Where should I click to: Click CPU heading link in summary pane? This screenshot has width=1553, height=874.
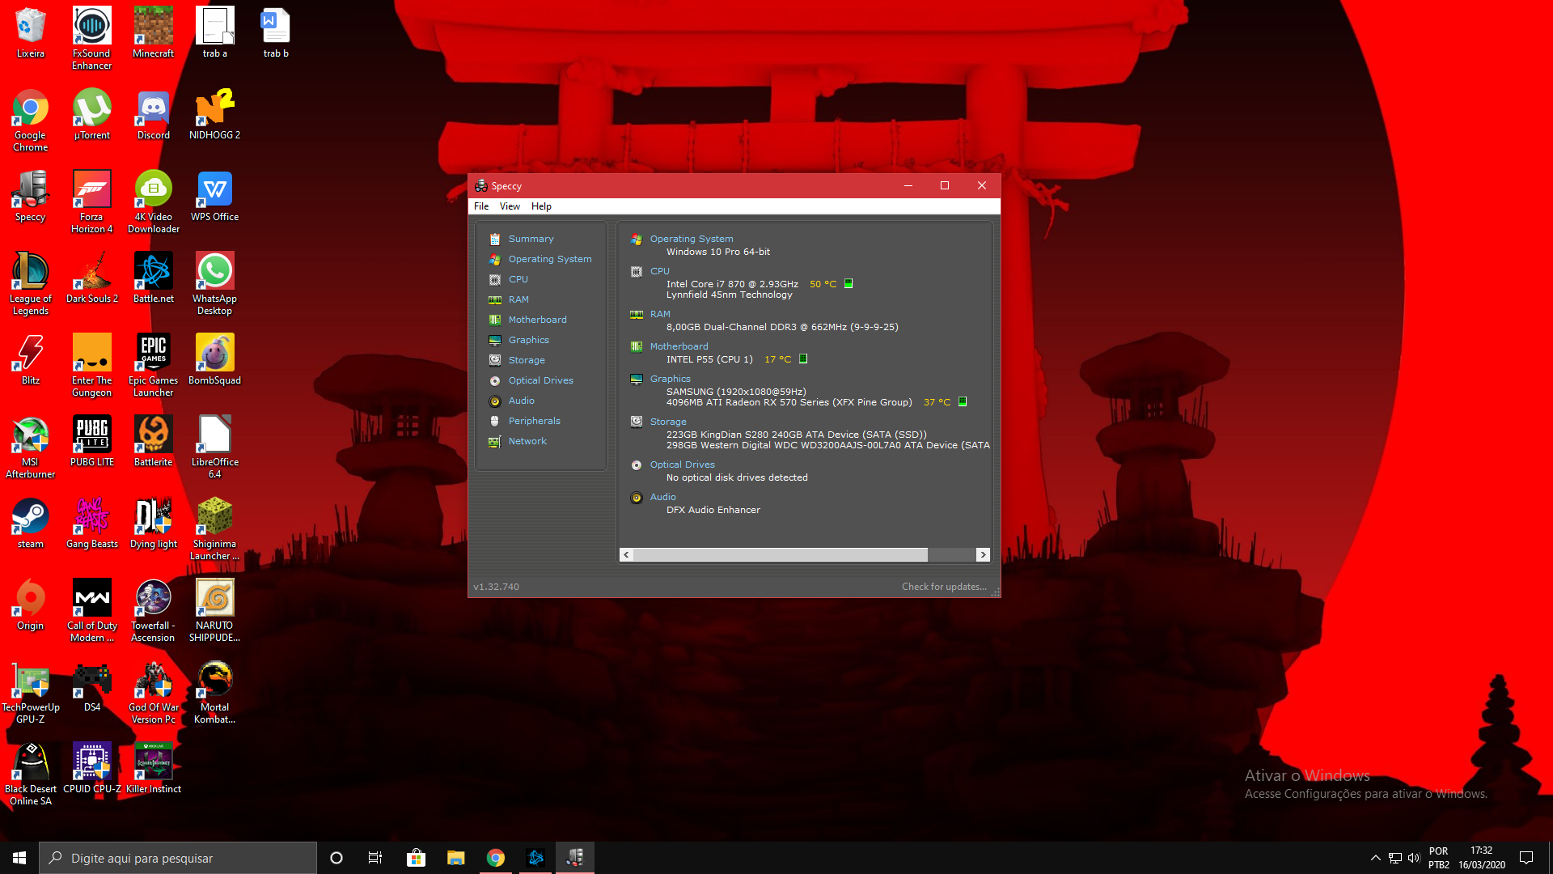tap(660, 271)
